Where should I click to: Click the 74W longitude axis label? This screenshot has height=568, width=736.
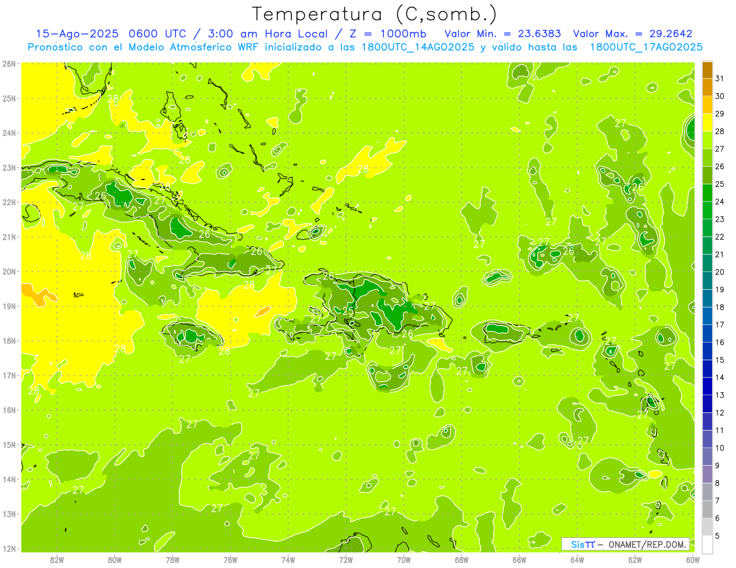288,559
